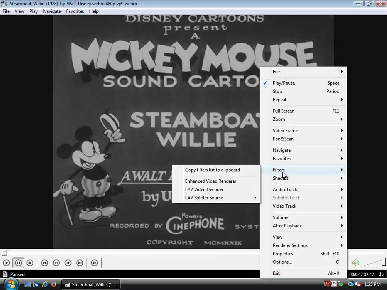The width and height of the screenshot is (387, 290).
Task: Click the Show Desktop quick launch icon
Action: coord(27,285)
